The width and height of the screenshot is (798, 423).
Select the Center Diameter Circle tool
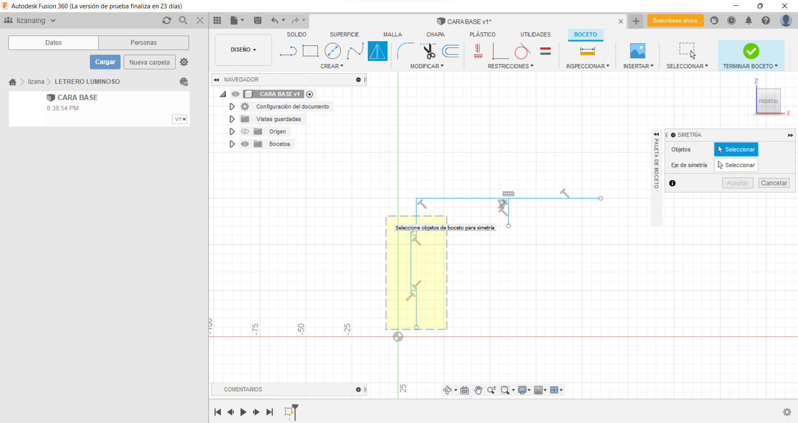coord(332,51)
